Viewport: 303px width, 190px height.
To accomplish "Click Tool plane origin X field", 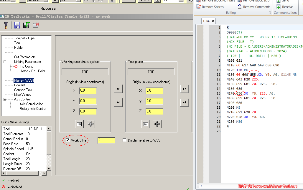I will point(154,91).
